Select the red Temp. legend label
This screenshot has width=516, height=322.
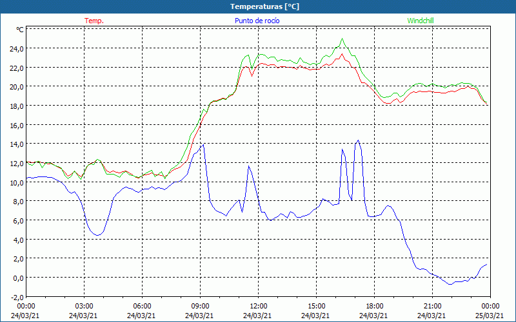coord(94,21)
